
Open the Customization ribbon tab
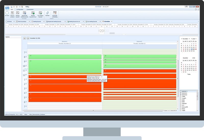30,9
